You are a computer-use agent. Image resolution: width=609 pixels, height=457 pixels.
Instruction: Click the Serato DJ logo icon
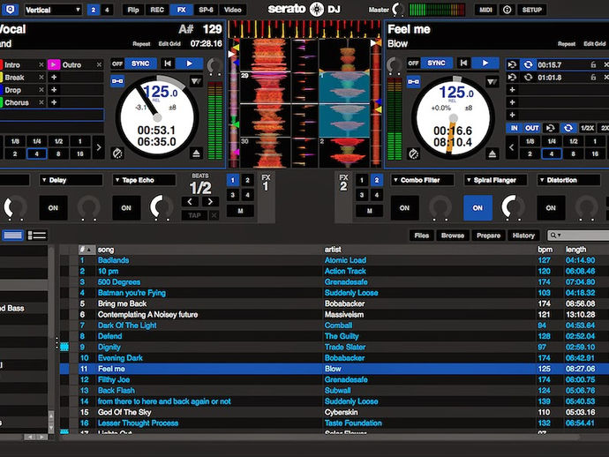pos(317,10)
